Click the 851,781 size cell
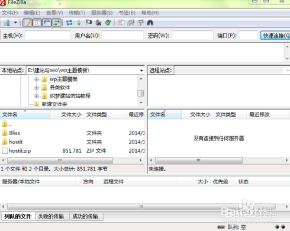The height and width of the screenshot is (231, 290). click(72, 150)
